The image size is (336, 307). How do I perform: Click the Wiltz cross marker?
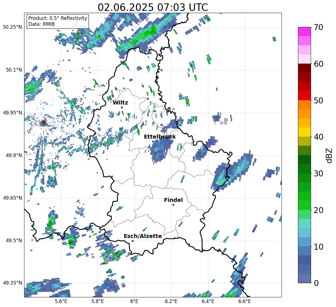point(122,107)
